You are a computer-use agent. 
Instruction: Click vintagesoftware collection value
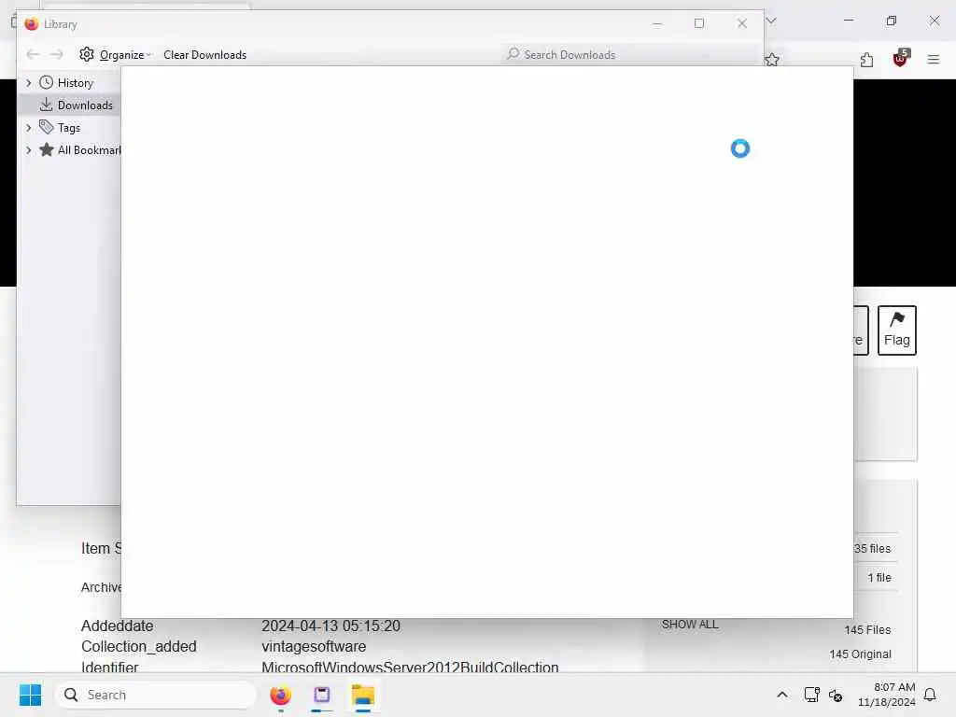[x=314, y=646]
